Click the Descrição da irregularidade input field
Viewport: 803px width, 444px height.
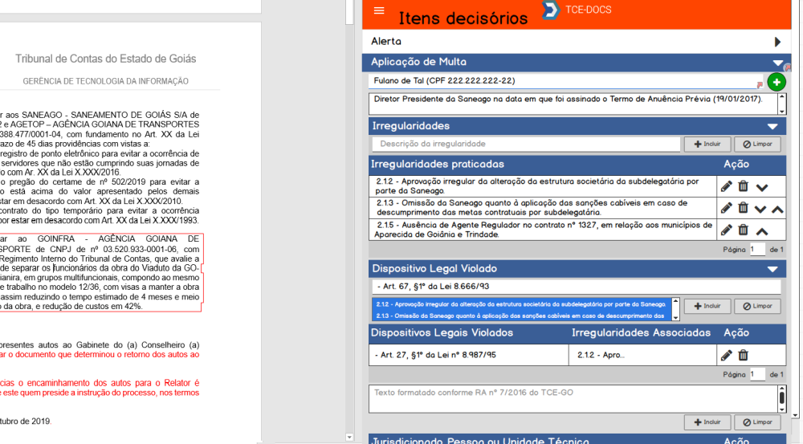(x=526, y=145)
